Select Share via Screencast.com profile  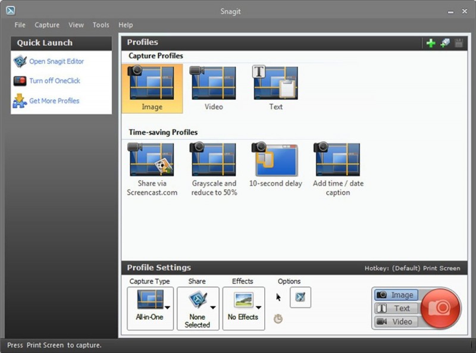(x=152, y=170)
